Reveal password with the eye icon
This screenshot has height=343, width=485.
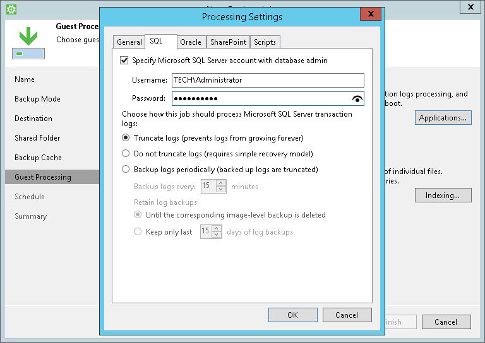(x=357, y=99)
